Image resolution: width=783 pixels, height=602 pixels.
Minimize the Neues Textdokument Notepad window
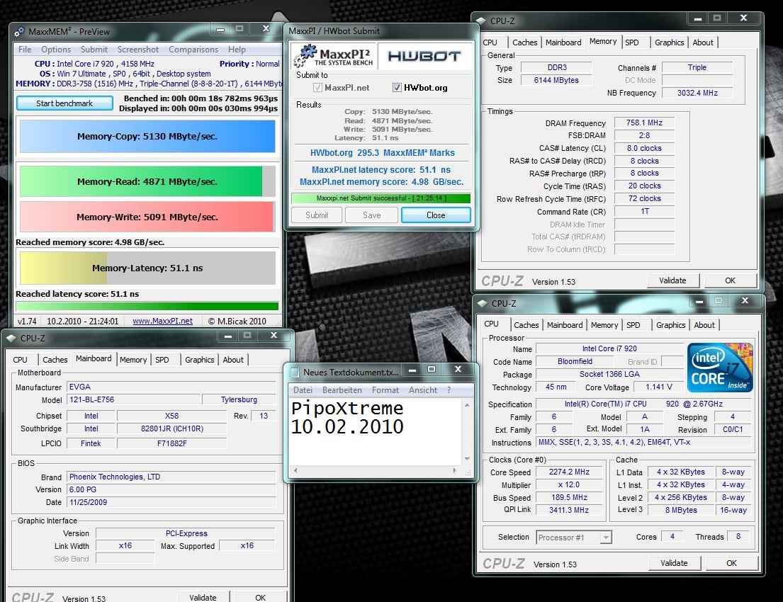coord(412,370)
